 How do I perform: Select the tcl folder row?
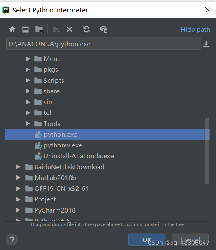coord(107,113)
